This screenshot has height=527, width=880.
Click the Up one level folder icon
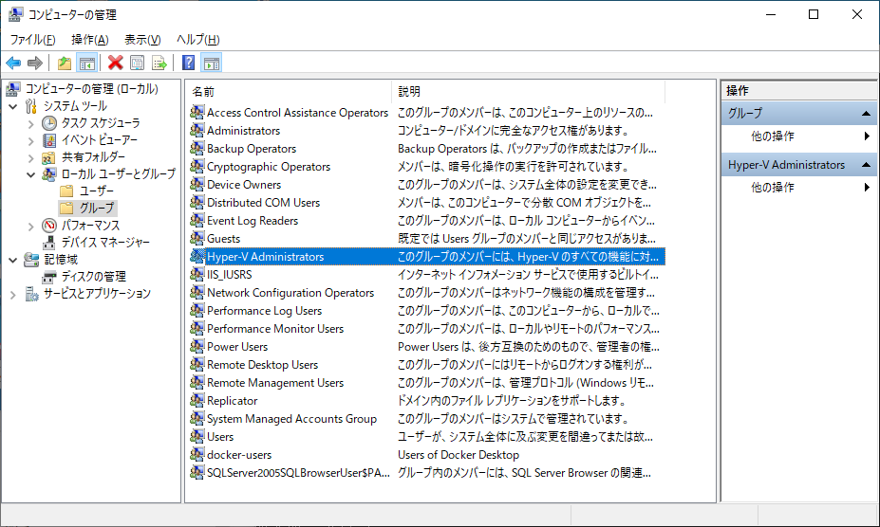(65, 63)
